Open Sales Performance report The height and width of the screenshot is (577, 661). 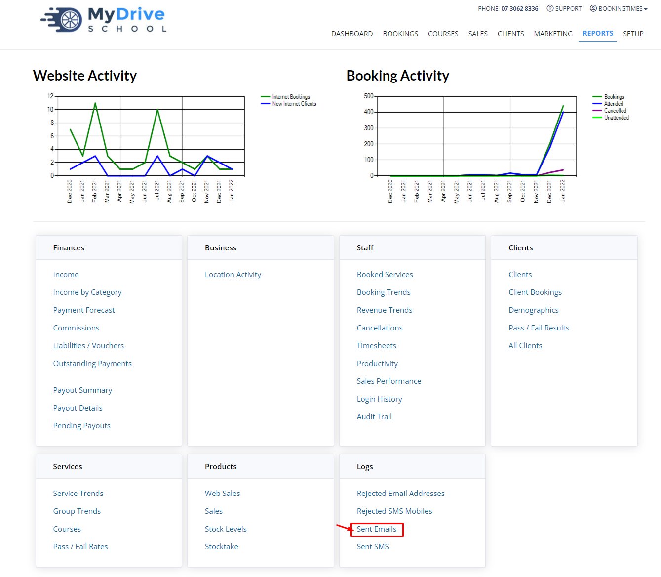pyautogui.click(x=389, y=381)
